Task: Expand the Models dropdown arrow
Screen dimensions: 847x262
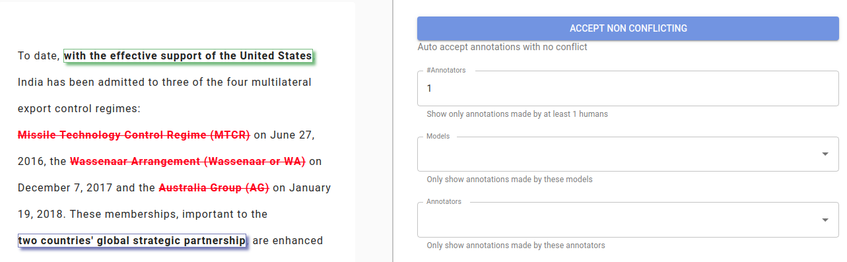Action: 825,154
